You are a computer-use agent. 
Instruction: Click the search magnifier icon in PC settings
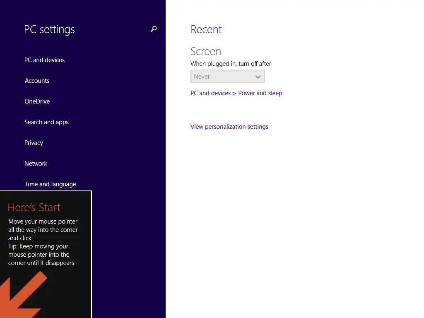coord(154,29)
